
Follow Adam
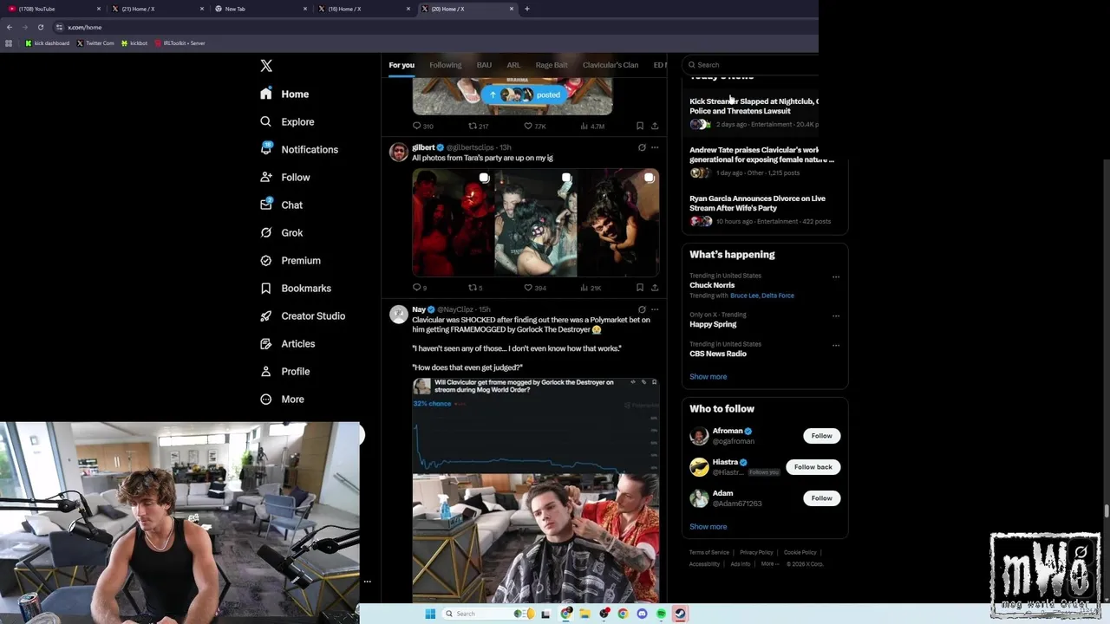(821, 498)
